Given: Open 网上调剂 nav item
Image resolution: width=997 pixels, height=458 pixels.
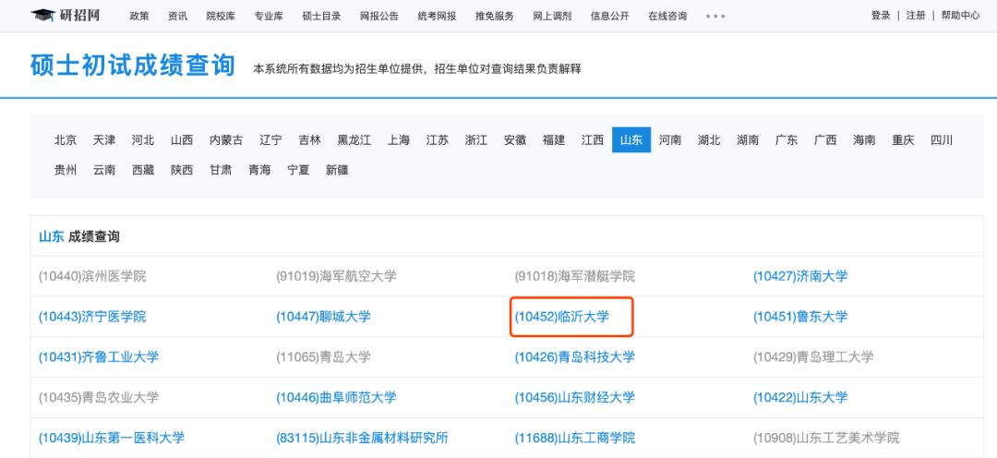Looking at the screenshot, I should (552, 16).
